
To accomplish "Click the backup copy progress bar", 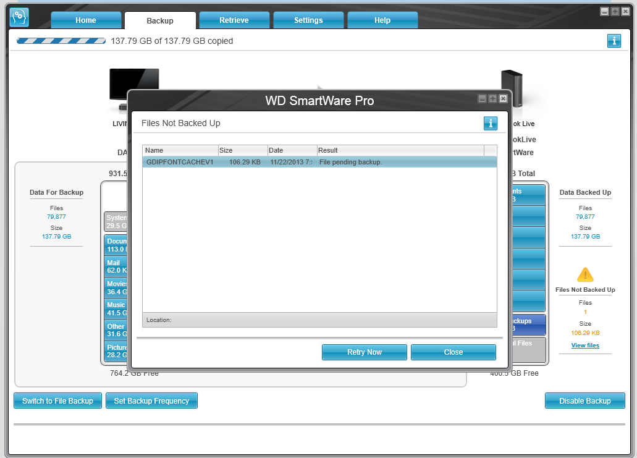I will pyautogui.click(x=61, y=41).
